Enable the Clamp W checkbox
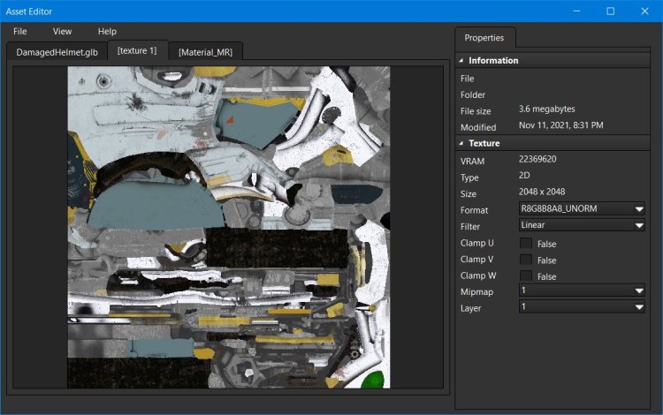The height and width of the screenshot is (415, 663). click(x=526, y=275)
